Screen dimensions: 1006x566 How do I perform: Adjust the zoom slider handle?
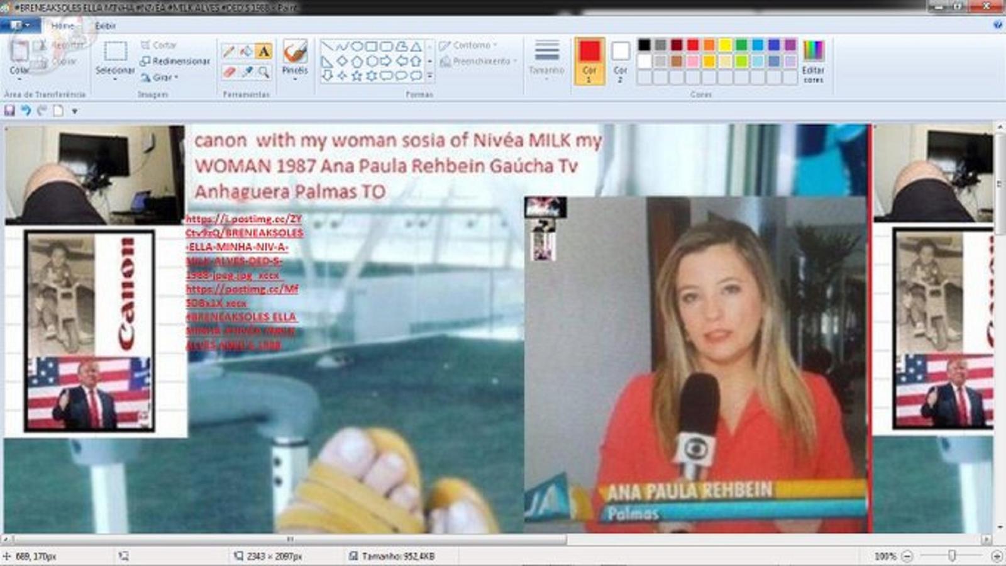click(x=952, y=556)
